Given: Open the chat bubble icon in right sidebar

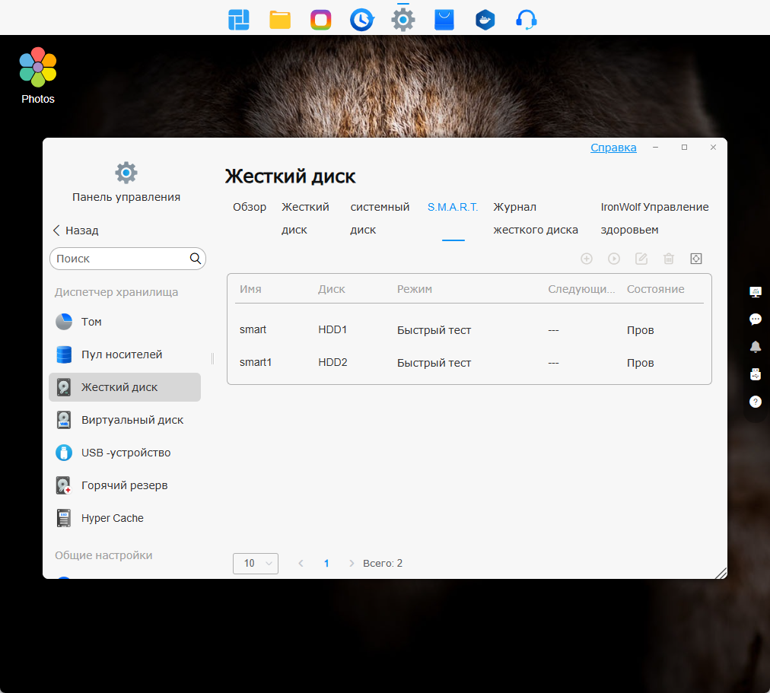Looking at the screenshot, I should point(756,319).
